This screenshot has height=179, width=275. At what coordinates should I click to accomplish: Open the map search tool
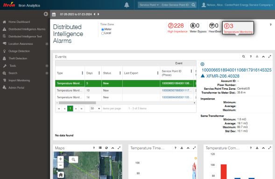point(73,159)
